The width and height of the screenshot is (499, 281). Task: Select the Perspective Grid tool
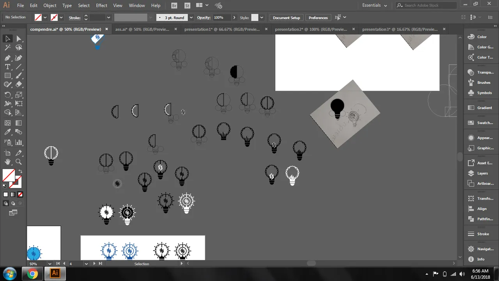19,113
